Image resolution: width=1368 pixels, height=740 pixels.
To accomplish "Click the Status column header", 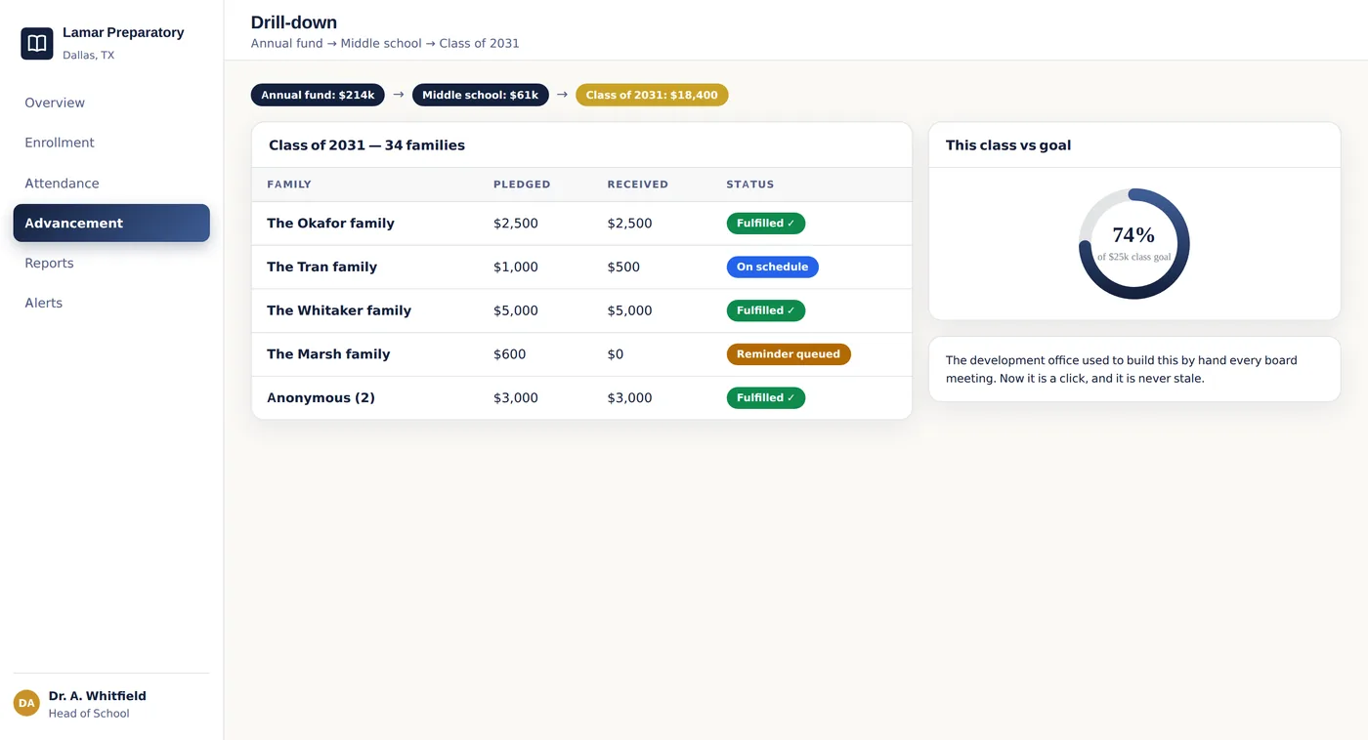I will click(750, 185).
